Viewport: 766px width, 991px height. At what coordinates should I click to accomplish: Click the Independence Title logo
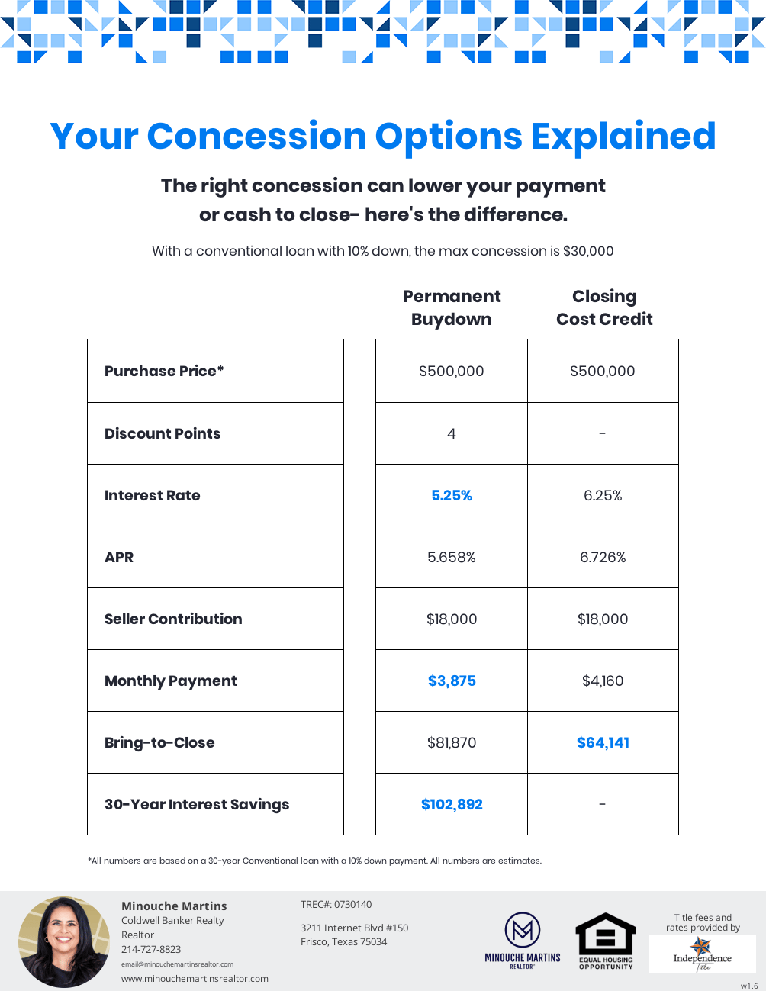[702, 954]
